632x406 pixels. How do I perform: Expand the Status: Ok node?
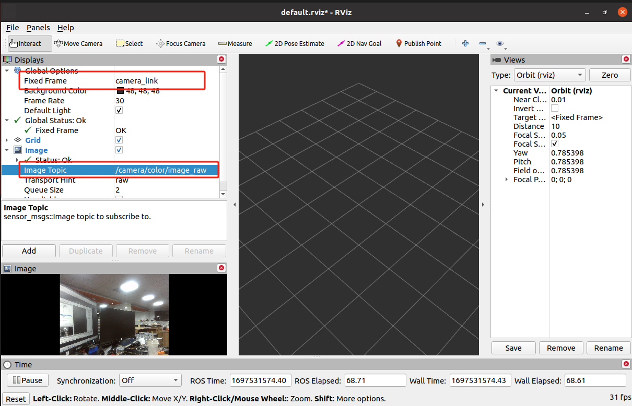tap(17, 160)
